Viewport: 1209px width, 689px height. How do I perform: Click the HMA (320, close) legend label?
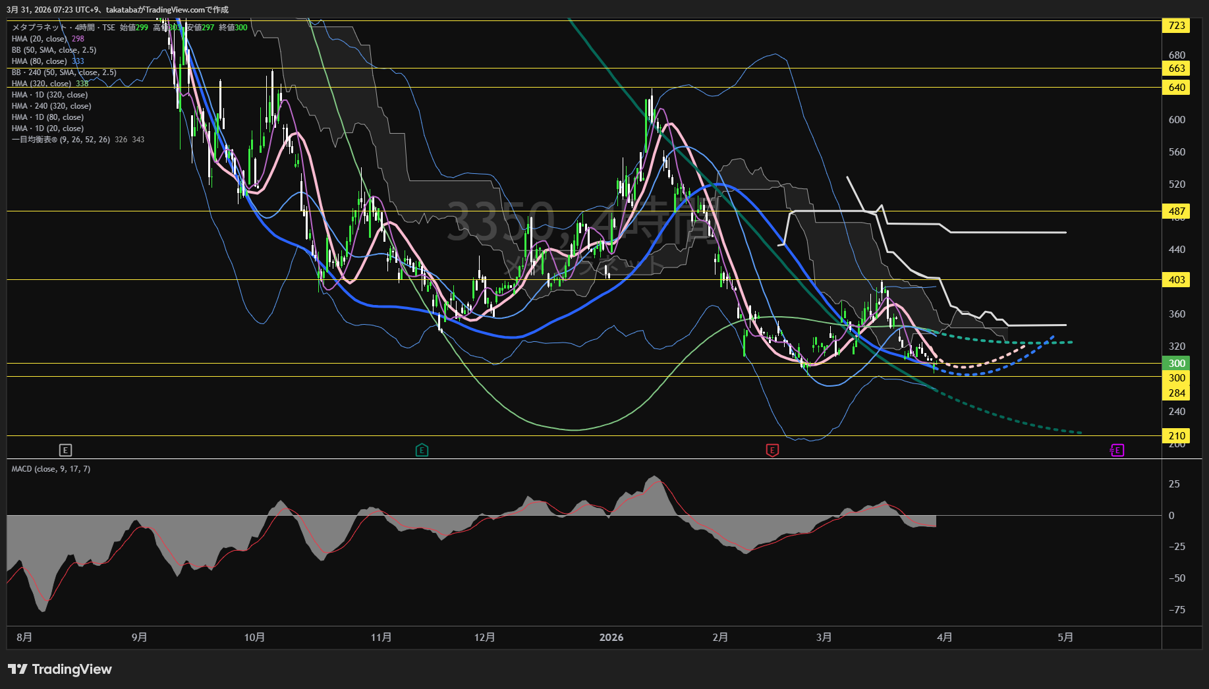pyautogui.click(x=41, y=84)
